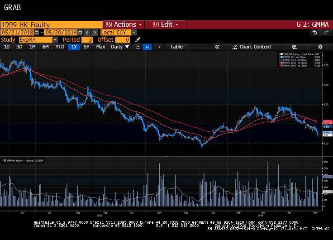The image size is (333, 240).
Task: Click the 3.43 last price axis tag
Action: point(327,135)
